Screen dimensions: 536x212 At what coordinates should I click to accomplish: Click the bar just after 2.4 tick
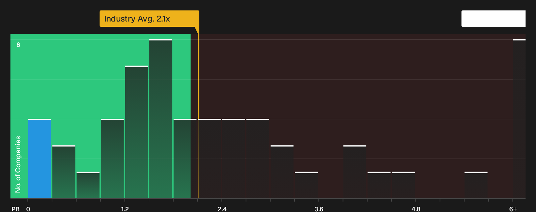(234, 159)
